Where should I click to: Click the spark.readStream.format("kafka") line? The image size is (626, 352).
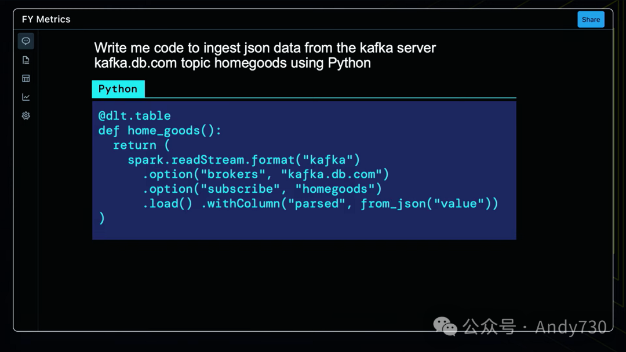tap(244, 160)
